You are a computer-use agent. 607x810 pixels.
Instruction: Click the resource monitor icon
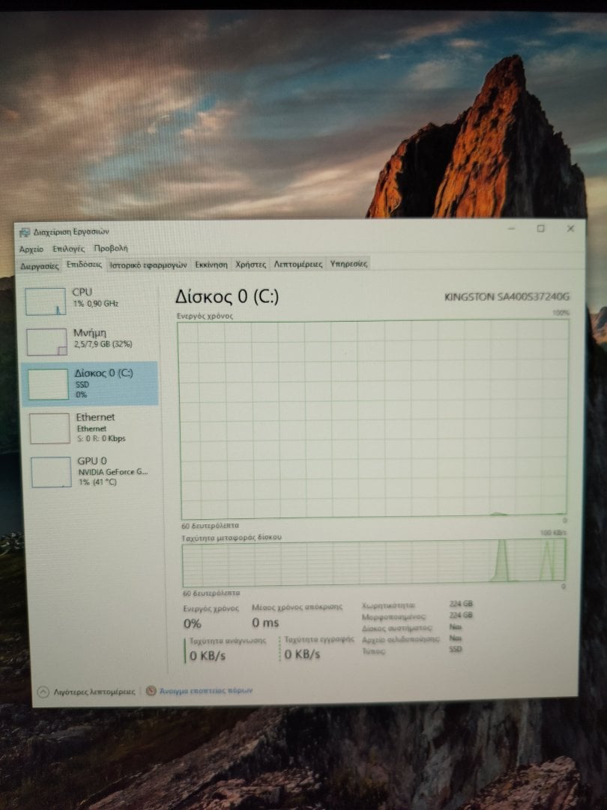coord(151,691)
